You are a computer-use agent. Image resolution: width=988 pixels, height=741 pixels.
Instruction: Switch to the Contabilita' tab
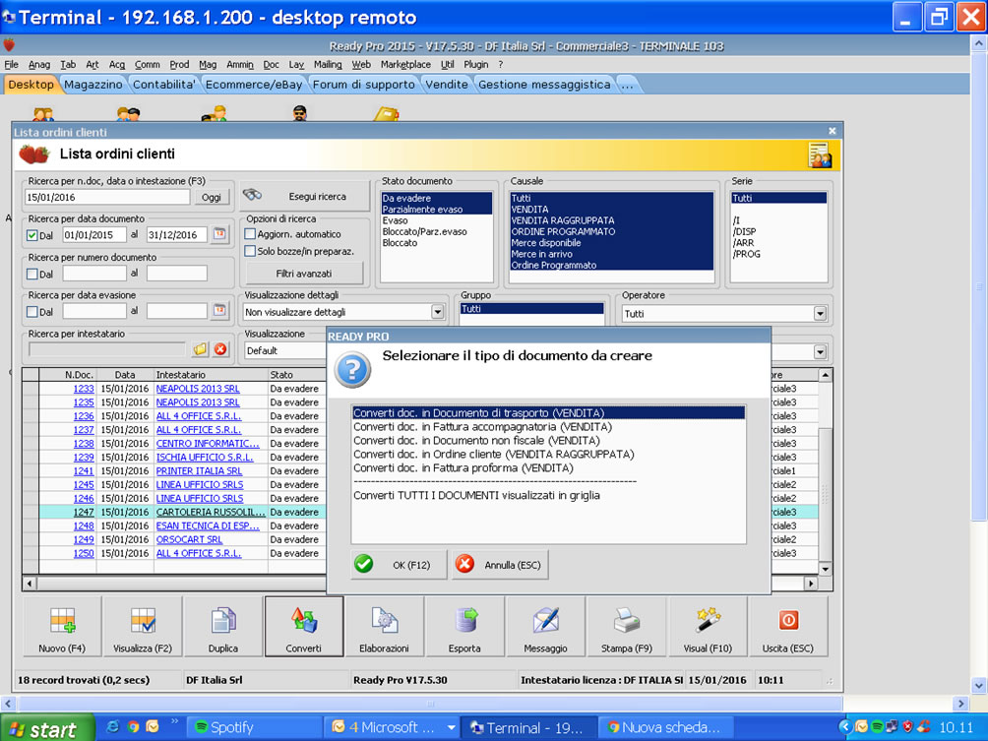163,85
